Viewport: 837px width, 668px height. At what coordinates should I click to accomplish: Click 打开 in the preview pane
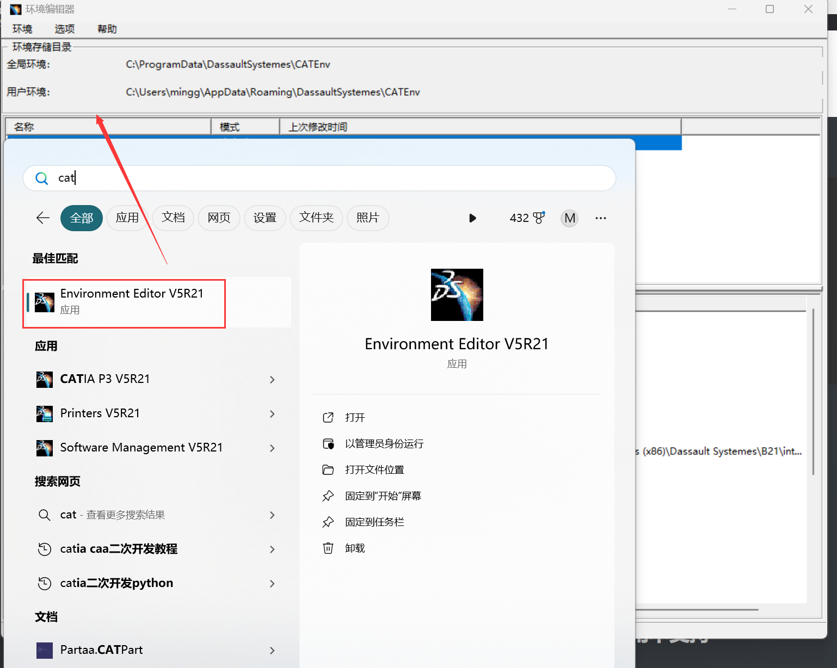355,417
